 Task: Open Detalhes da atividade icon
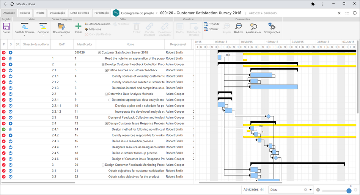[194, 27]
